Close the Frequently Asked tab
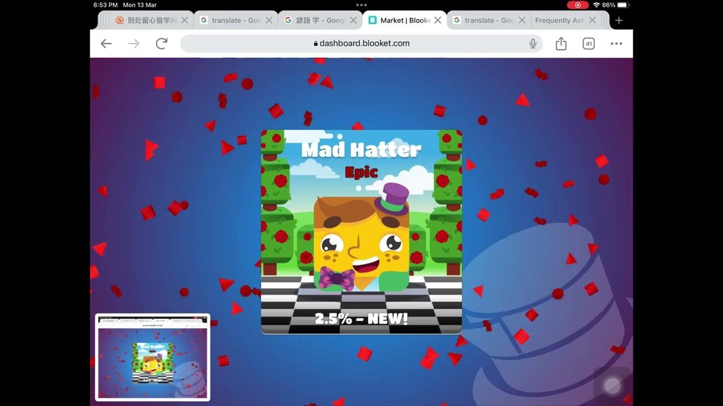This screenshot has height=406, width=723. coord(592,20)
